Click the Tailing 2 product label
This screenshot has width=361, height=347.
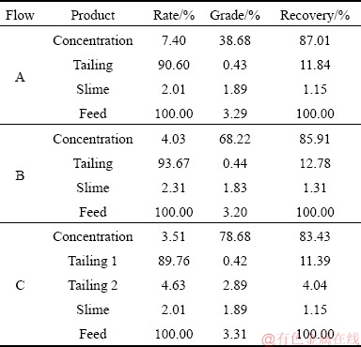click(93, 285)
